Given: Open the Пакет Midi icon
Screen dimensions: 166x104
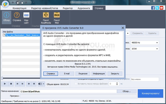Looking at the screenshot, I should (57, 18).
